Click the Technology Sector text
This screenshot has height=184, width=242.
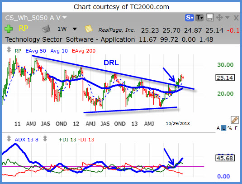click(33, 39)
